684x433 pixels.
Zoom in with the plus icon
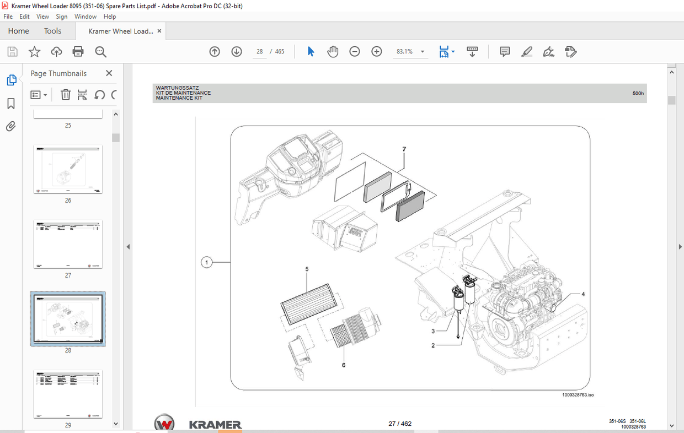point(376,51)
